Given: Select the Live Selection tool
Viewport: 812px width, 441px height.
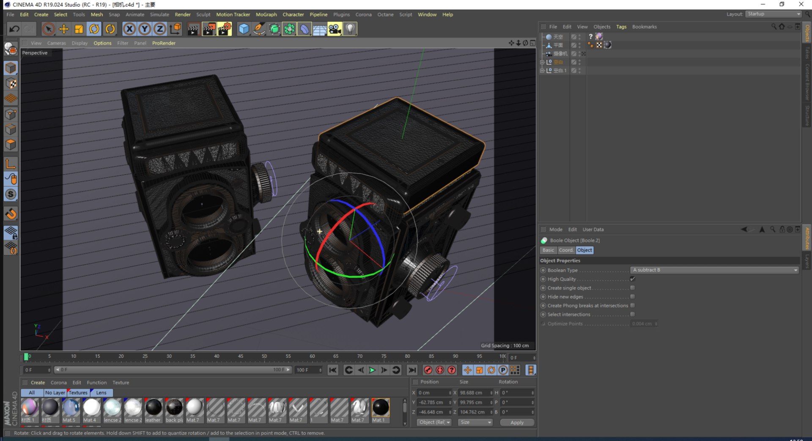Looking at the screenshot, I should pos(48,29).
